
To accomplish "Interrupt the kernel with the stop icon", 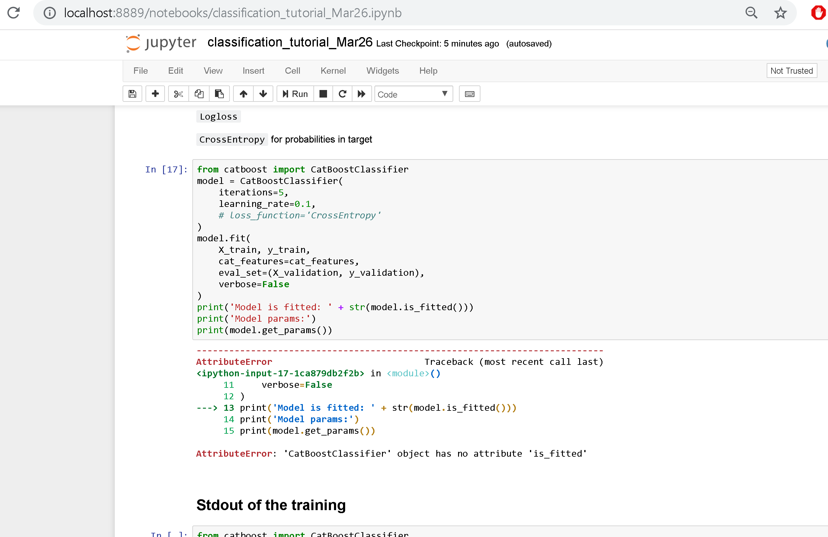I will tap(323, 94).
